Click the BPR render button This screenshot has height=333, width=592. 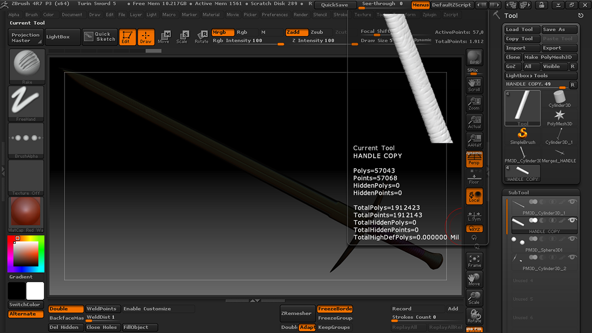coord(475,57)
